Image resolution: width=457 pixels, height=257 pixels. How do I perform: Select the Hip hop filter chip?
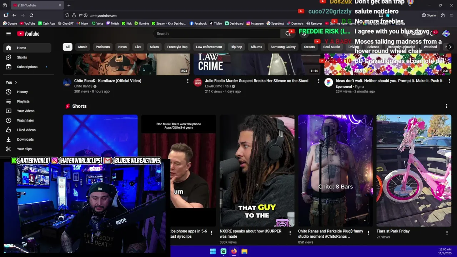click(x=236, y=47)
